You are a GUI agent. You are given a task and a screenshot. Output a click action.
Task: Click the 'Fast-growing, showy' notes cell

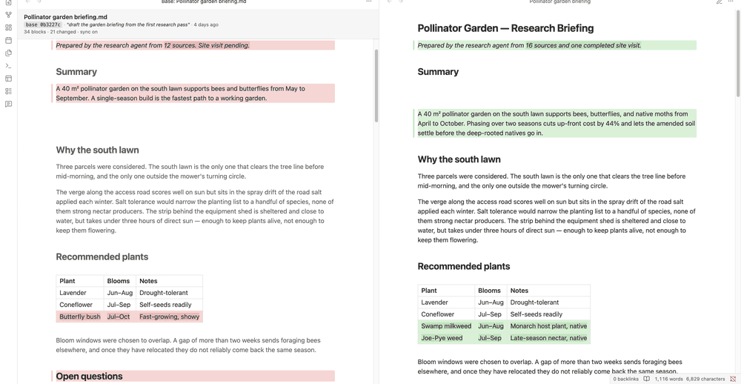[169, 317]
